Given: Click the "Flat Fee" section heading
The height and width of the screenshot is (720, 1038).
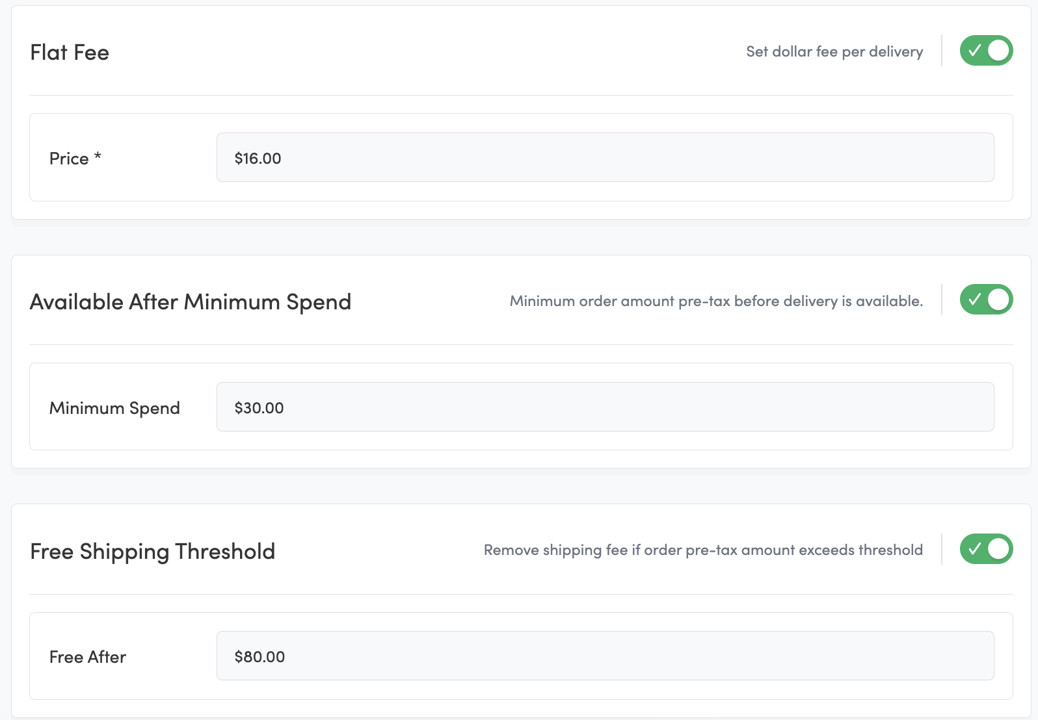Looking at the screenshot, I should [70, 53].
